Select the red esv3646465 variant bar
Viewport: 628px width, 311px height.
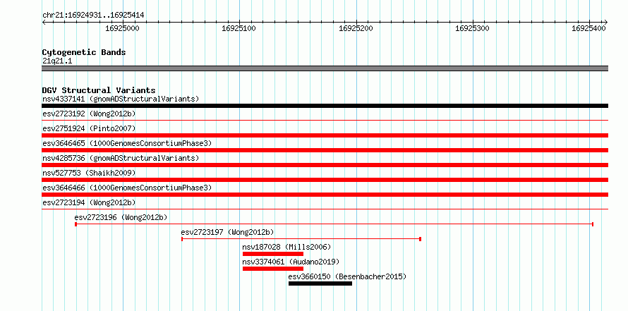point(325,150)
